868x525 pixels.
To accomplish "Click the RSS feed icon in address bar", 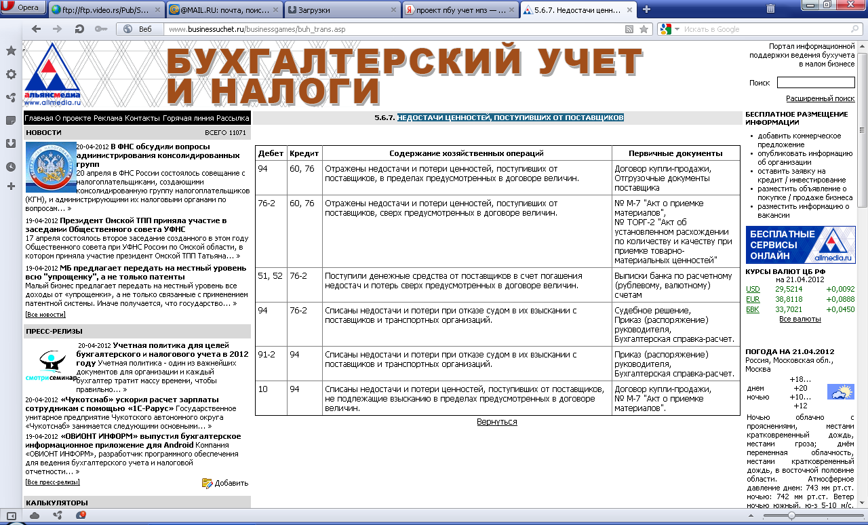I will coord(629,29).
